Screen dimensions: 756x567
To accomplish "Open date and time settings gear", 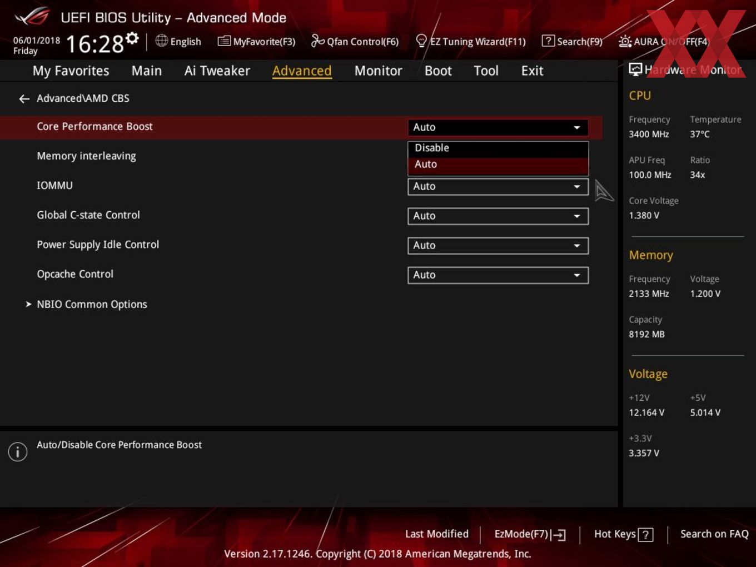I will pos(132,38).
